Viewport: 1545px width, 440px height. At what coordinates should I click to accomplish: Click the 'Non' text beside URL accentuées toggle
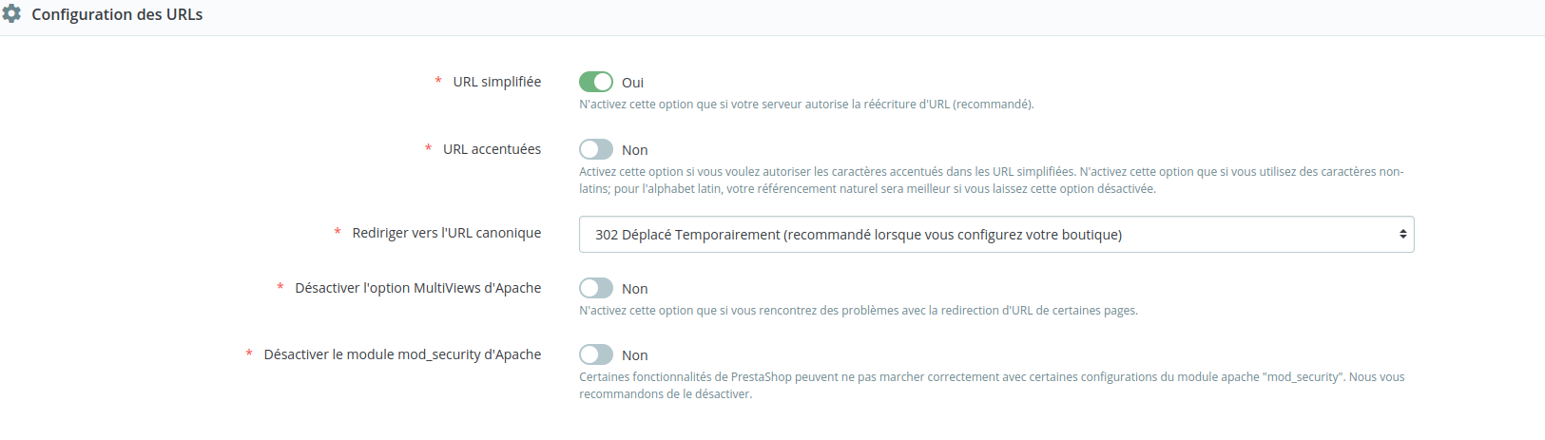click(x=634, y=150)
